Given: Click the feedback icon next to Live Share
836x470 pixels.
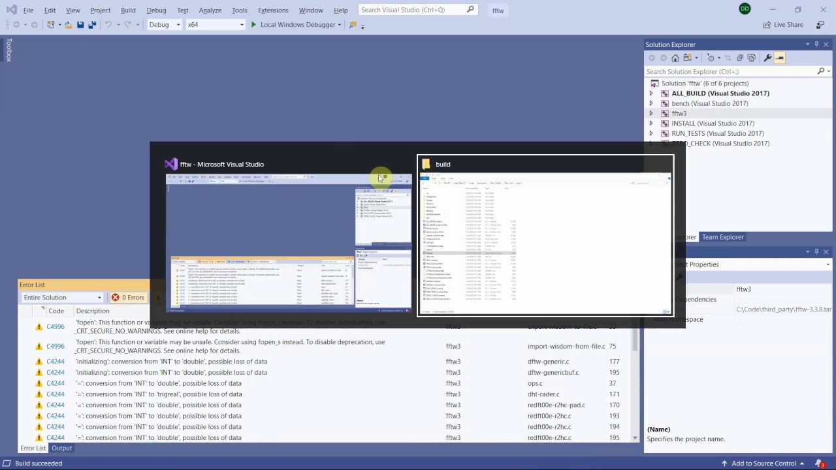Looking at the screenshot, I should coord(820,25).
